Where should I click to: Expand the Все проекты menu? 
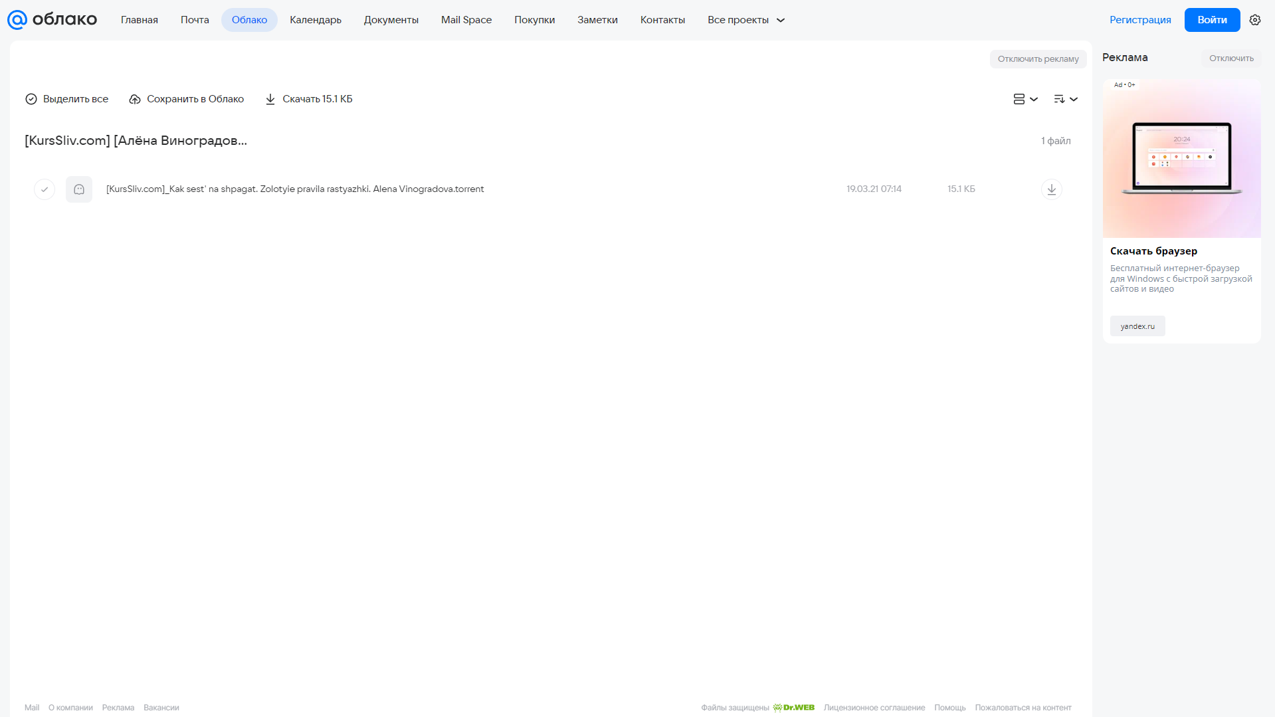tap(746, 20)
